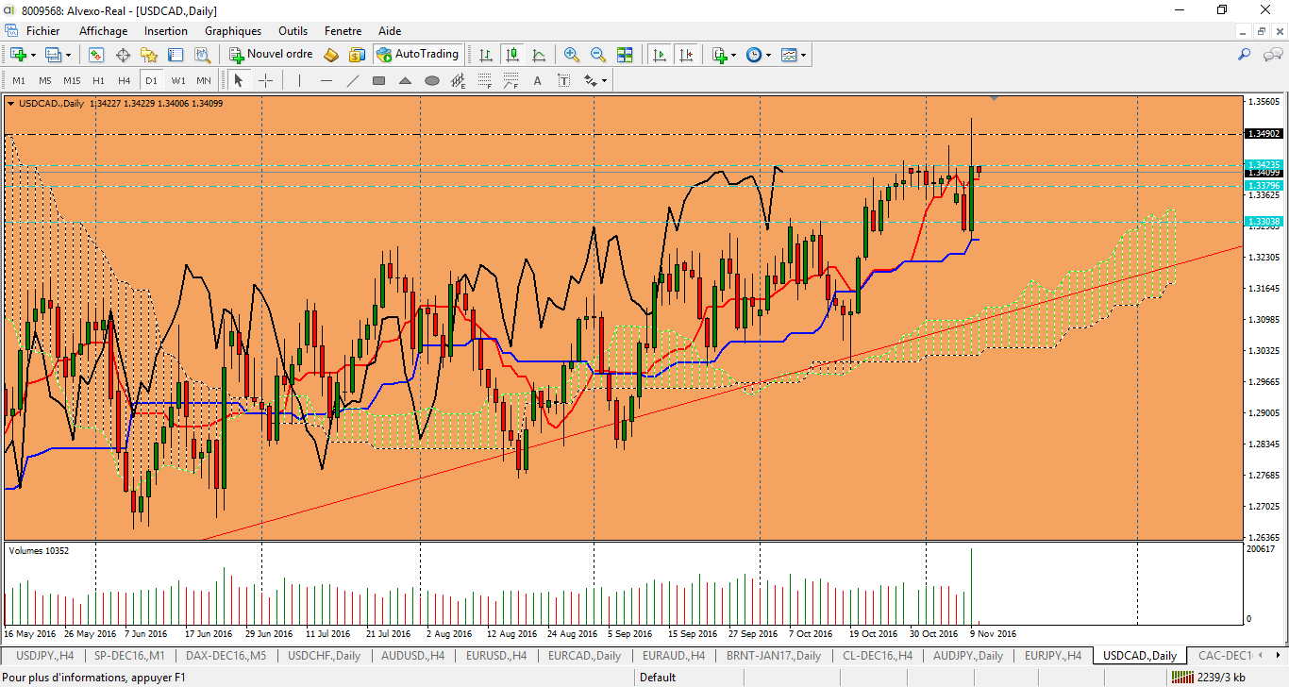
Task: Click the Nouvel ordre button
Action: tap(271, 55)
